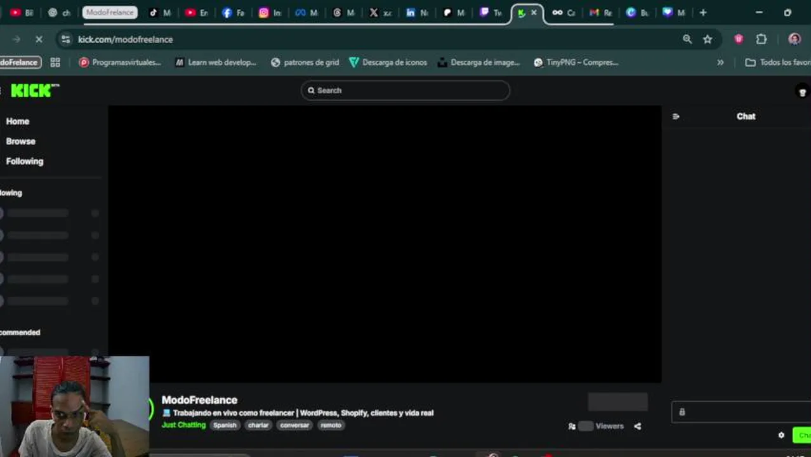Viewport: 811px width, 457px height.
Task: Open Descarga de imagenes bookmark
Action: [478, 62]
